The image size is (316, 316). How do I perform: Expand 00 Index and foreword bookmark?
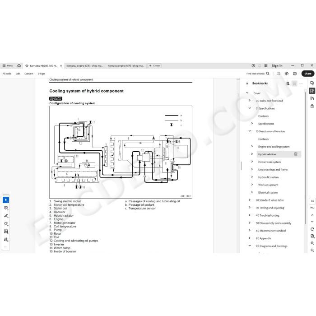click(x=250, y=100)
